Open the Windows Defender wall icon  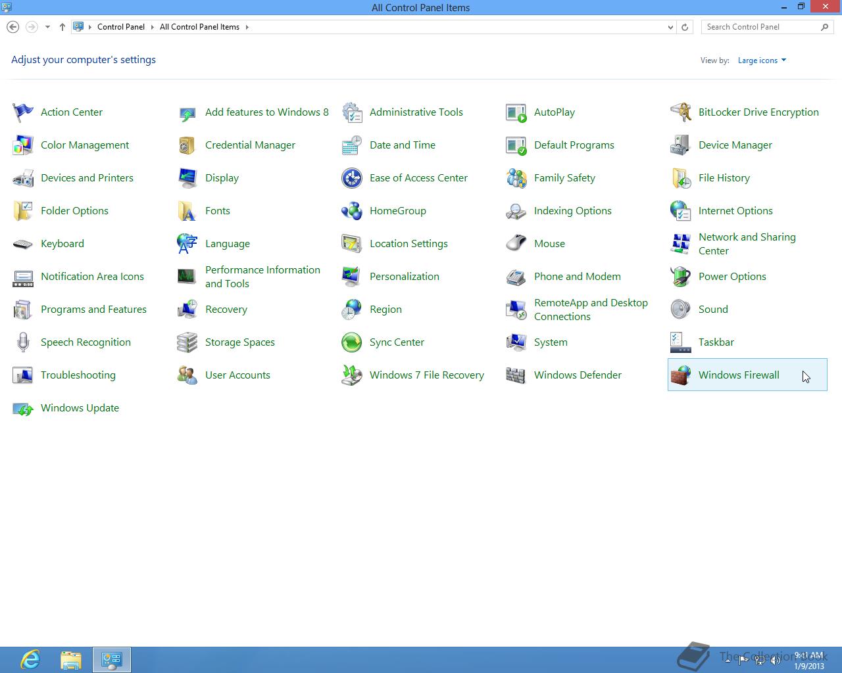[x=516, y=375]
